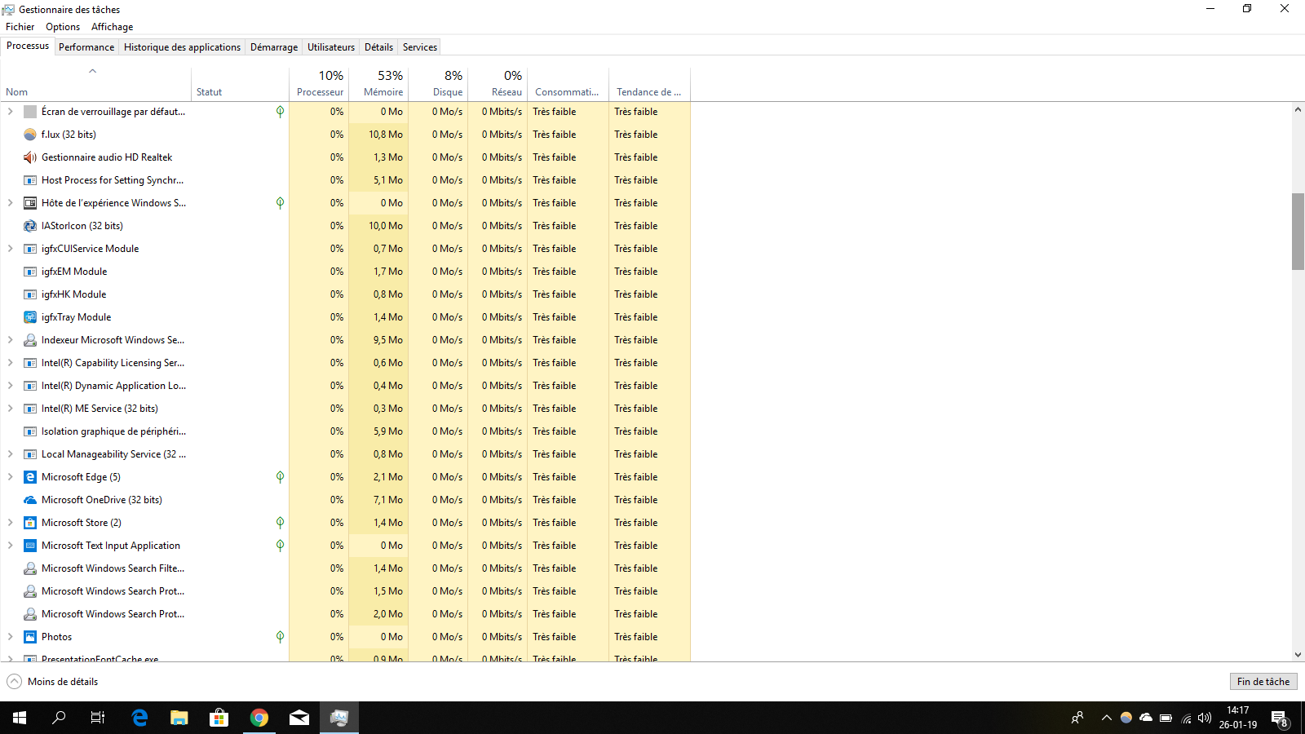Click the scrollbar up arrow
The width and height of the screenshot is (1305, 734).
click(x=1298, y=109)
